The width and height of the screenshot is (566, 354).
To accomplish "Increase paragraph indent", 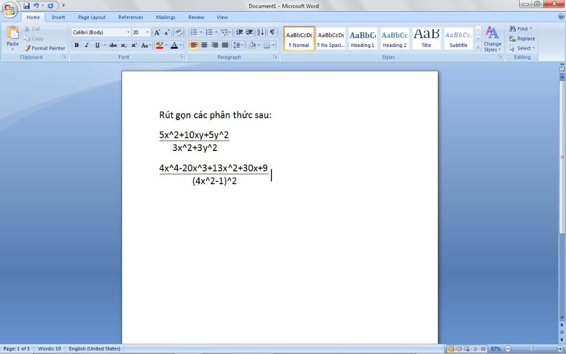I will click(249, 33).
